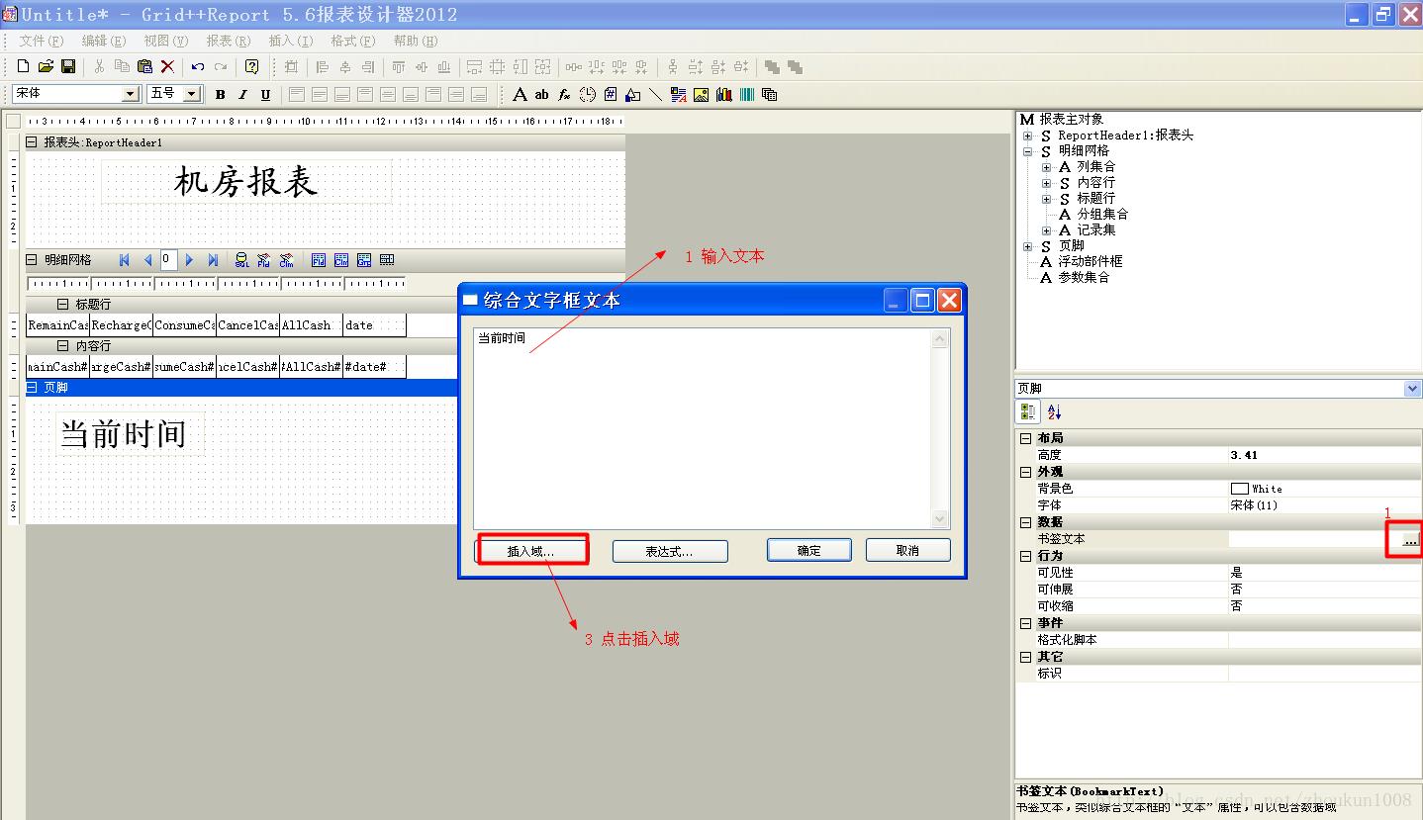
Task: Select the White background color swatch
Action: click(1239, 489)
